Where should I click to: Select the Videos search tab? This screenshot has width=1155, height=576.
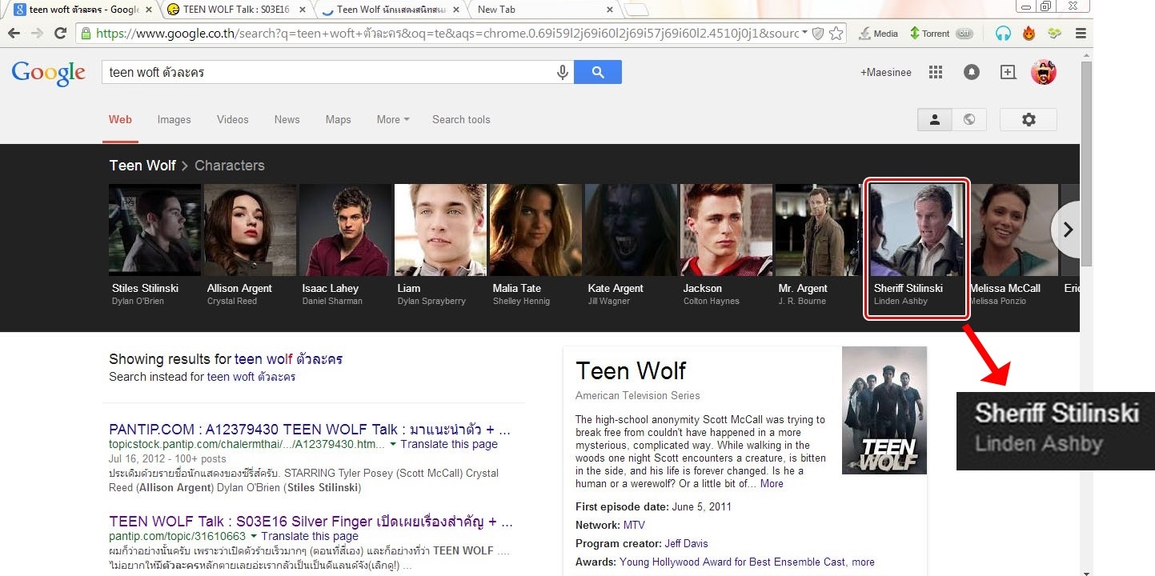232,119
